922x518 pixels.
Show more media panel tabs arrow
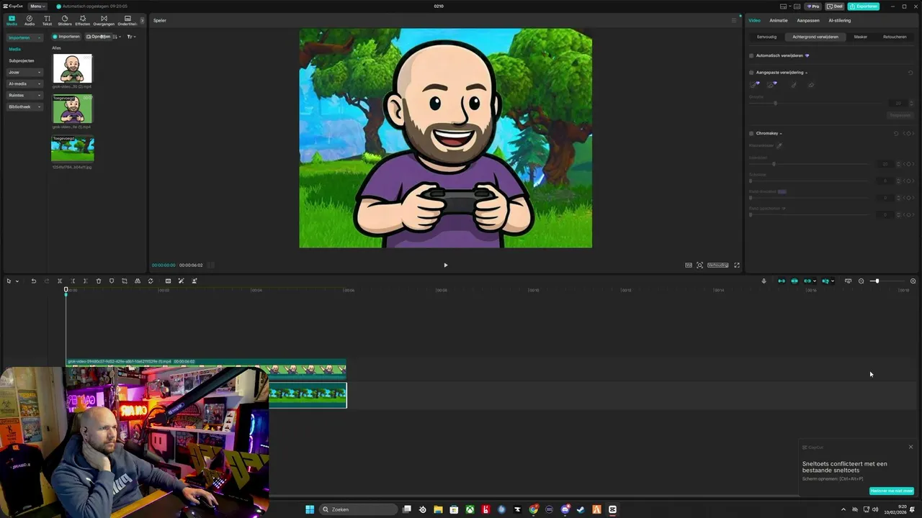coord(142,20)
